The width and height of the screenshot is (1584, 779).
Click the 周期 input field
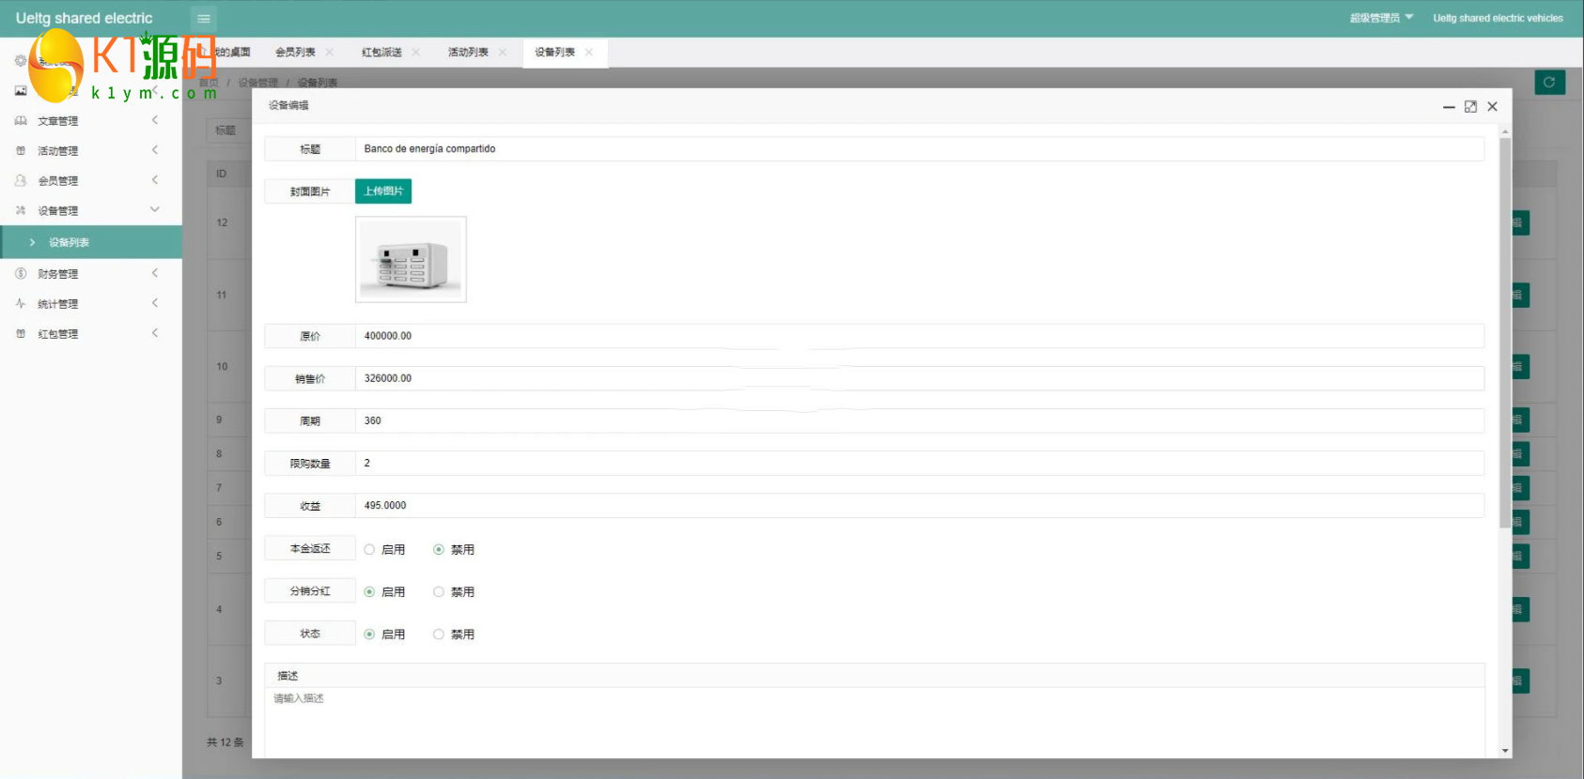tap(920, 420)
